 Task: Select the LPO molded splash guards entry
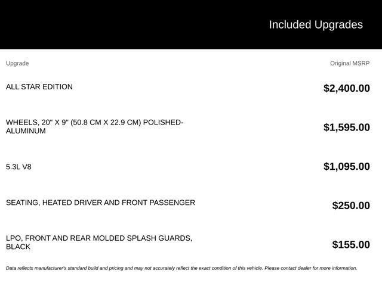pyautogui.click(x=99, y=243)
